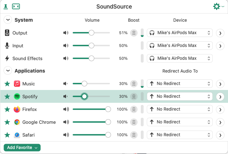Open Spotify's redirect audio dropdown
Screen dimensions: 228x154
coord(179,96)
